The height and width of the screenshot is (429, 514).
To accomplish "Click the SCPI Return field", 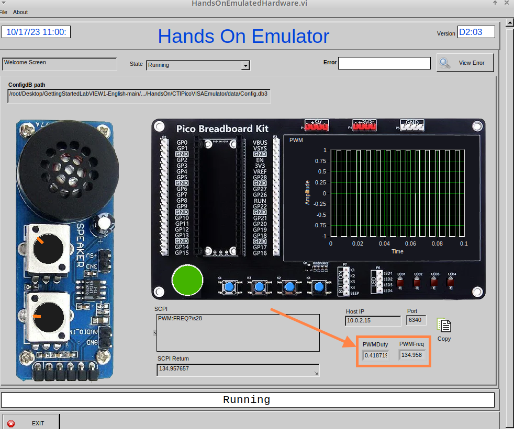I will tap(238, 370).
